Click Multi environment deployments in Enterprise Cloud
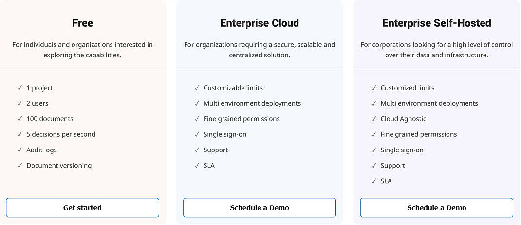This screenshot has height=225, width=521. tap(252, 103)
